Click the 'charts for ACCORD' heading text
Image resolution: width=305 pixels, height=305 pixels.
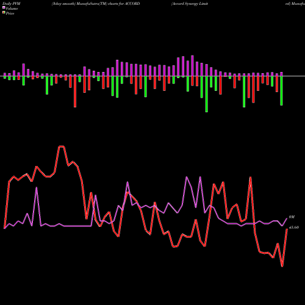coord(124,4)
